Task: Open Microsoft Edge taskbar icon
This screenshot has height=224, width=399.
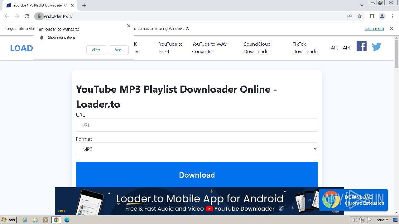Action: (67, 220)
